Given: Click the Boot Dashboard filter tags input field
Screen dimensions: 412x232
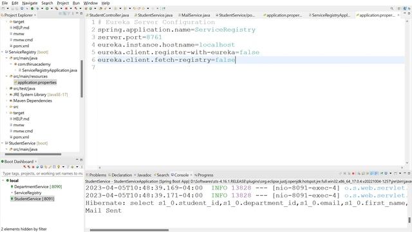Looking at the screenshot, I should (42, 173).
